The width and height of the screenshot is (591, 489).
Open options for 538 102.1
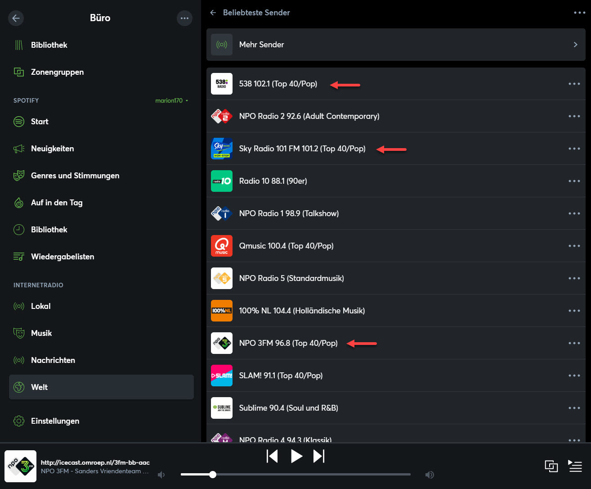point(574,84)
